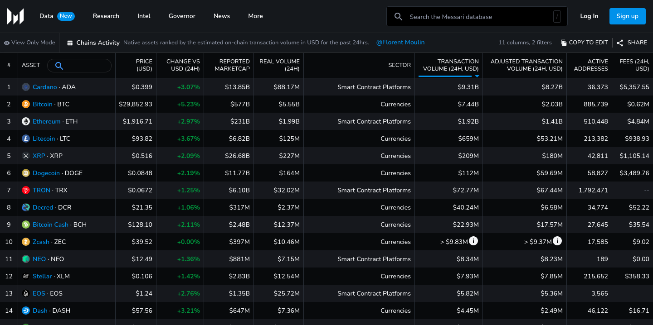Click the View Only Mode eye icon

tap(7, 43)
